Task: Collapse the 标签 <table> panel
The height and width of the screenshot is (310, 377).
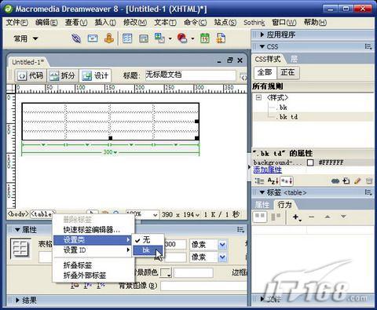Action: pyautogui.click(x=262, y=192)
